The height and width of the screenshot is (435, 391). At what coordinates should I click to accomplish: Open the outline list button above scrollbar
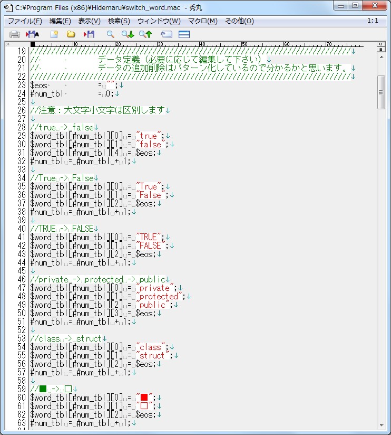(381, 49)
